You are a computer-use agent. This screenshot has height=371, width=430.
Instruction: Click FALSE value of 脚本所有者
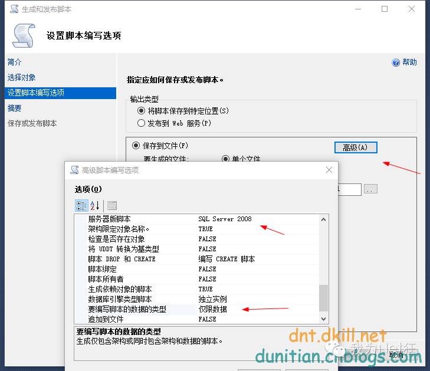coord(207,279)
